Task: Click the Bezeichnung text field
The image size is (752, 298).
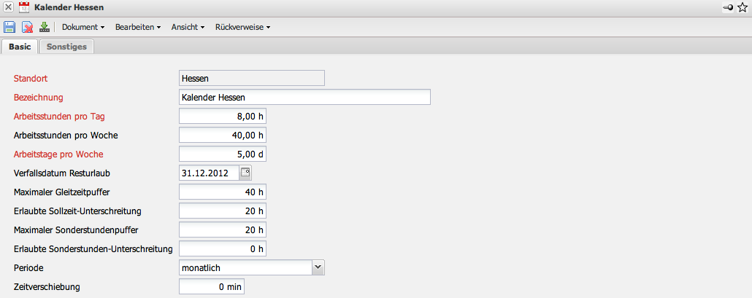Action: [304, 97]
